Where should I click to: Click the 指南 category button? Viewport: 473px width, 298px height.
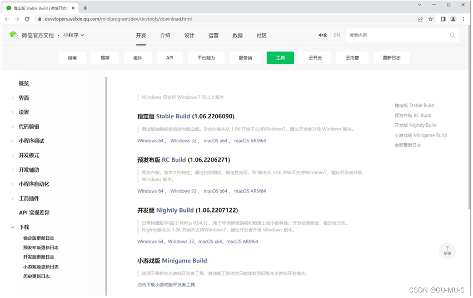72,58
